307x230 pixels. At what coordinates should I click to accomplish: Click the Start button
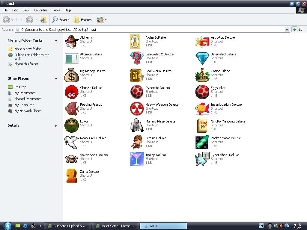tap(7, 226)
